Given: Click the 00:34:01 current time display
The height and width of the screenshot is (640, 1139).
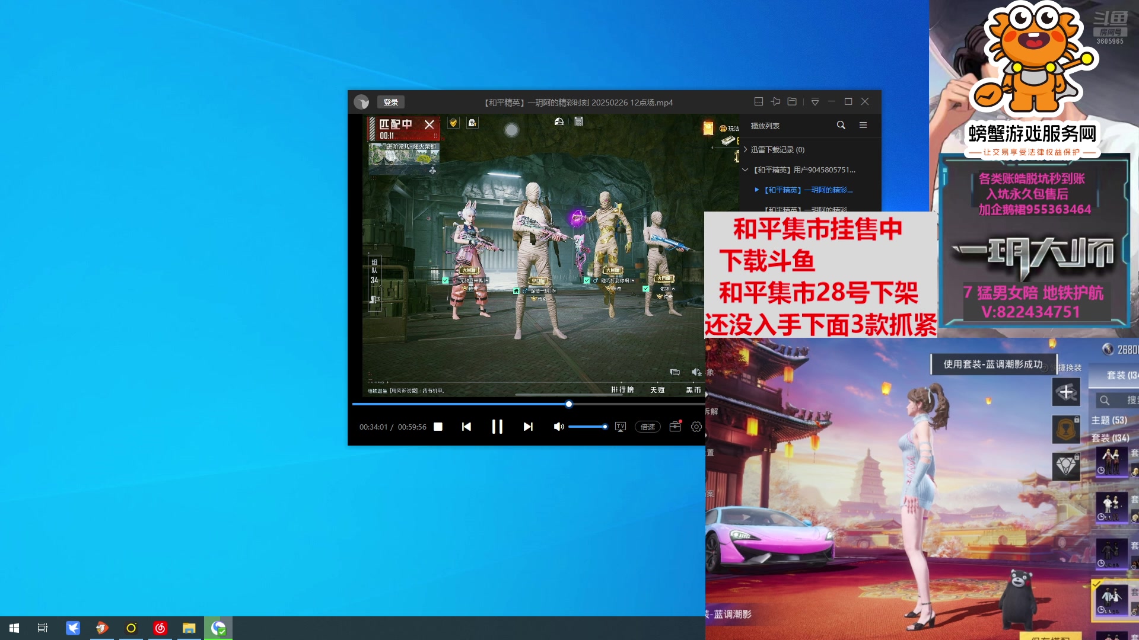Looking at the screenshot, I should pyautogui.click(x=373, y=427).
